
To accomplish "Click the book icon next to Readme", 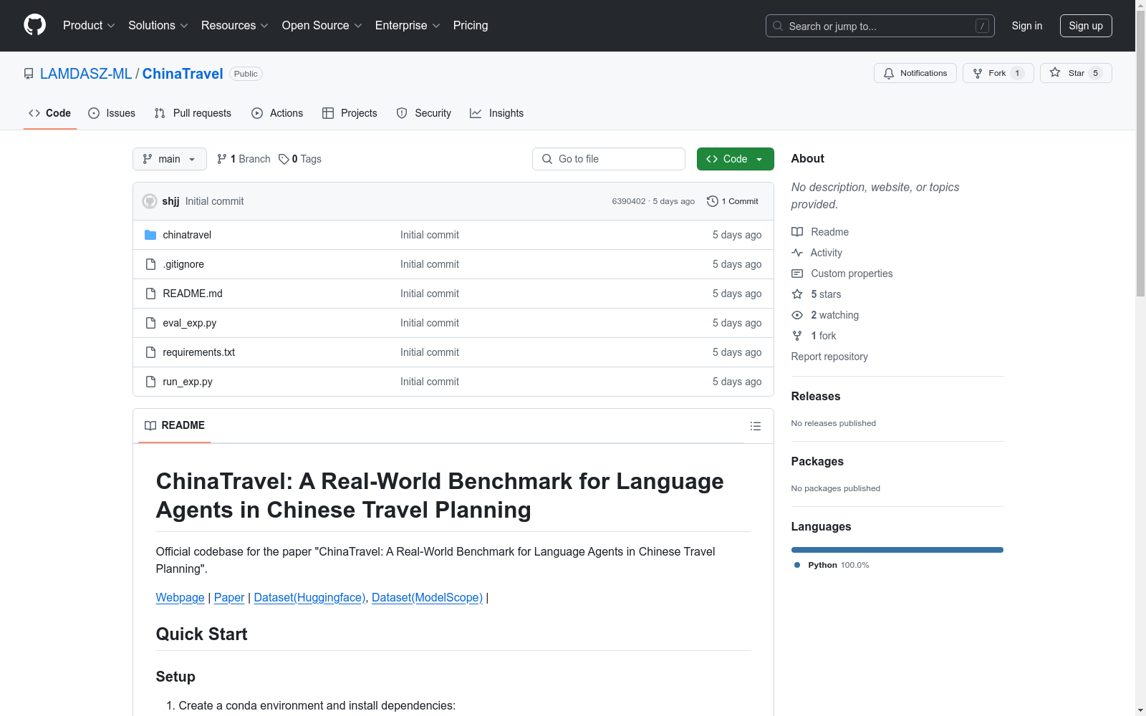I will 797,232.
